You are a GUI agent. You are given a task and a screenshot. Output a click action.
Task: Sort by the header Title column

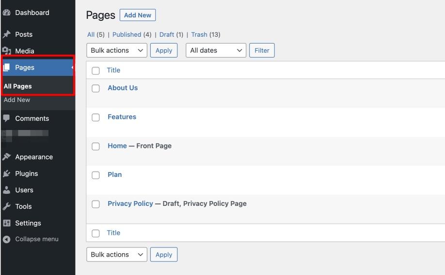[113, 70]
